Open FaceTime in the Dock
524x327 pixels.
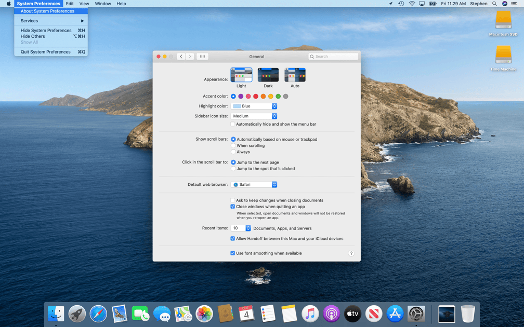coord(140,314)
